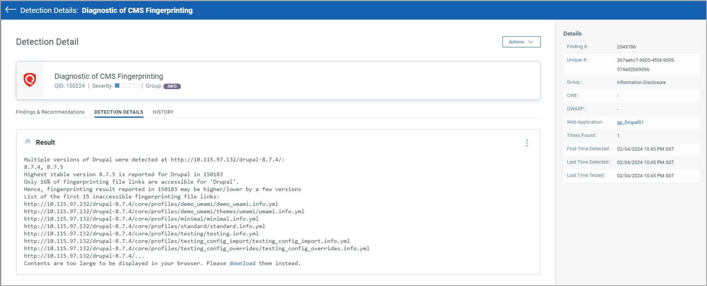
Task: Open the Result three-dot options menu
Action: [x=527, y=143]
